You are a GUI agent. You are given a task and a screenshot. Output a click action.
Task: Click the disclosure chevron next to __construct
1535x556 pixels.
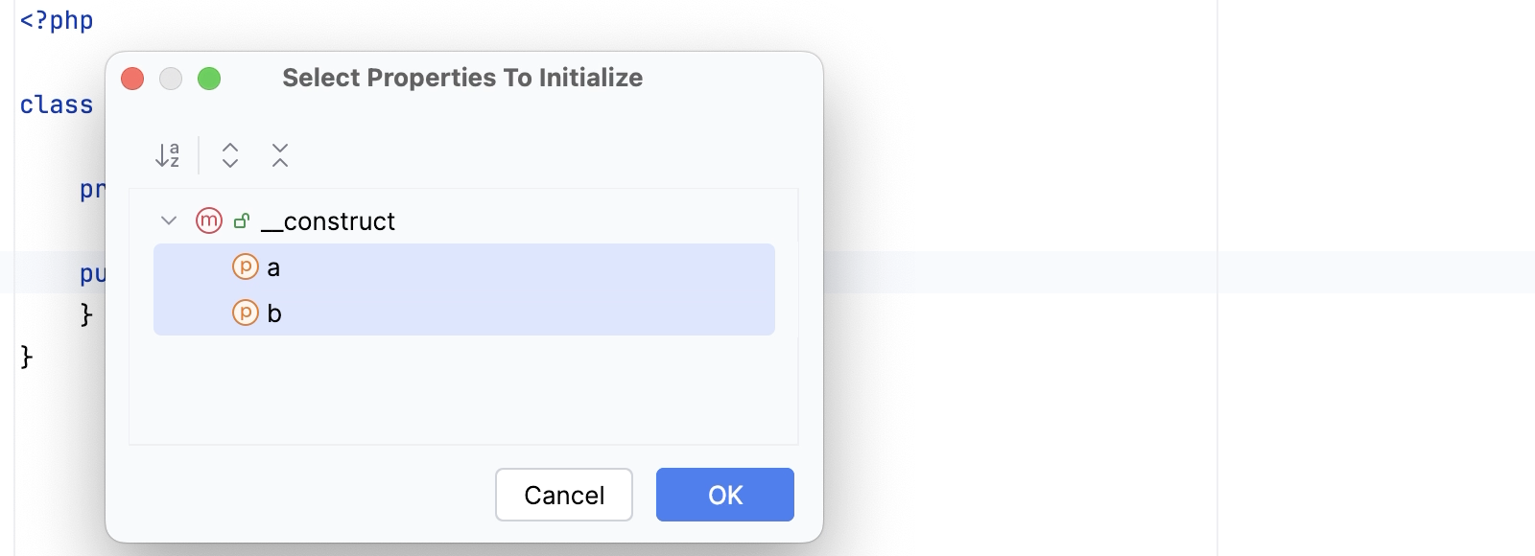169,221
